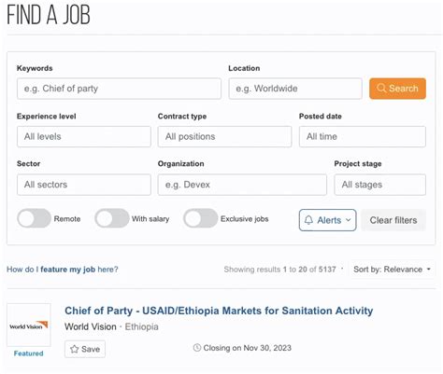The width and height of the screenshot is (443, 374).
Task: Click the Location field label
Action: pyautogui.click(x=244, y=68)
